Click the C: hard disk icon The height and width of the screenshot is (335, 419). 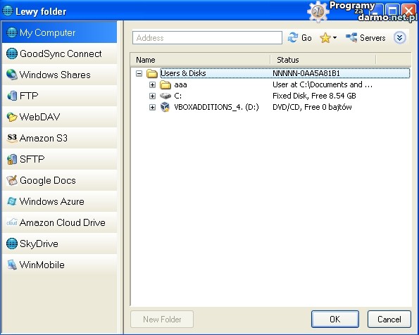point(165,96)
